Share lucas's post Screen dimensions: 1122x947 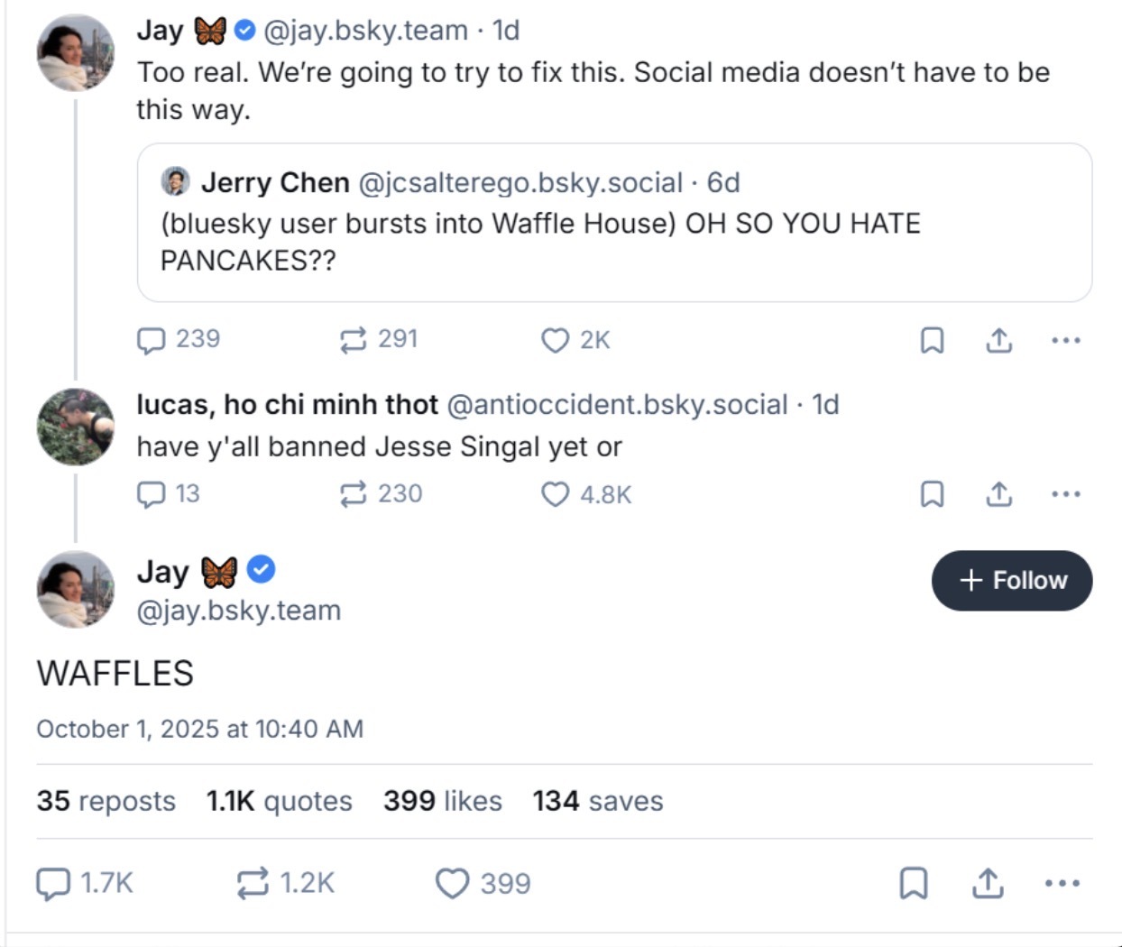pos(998,494)
